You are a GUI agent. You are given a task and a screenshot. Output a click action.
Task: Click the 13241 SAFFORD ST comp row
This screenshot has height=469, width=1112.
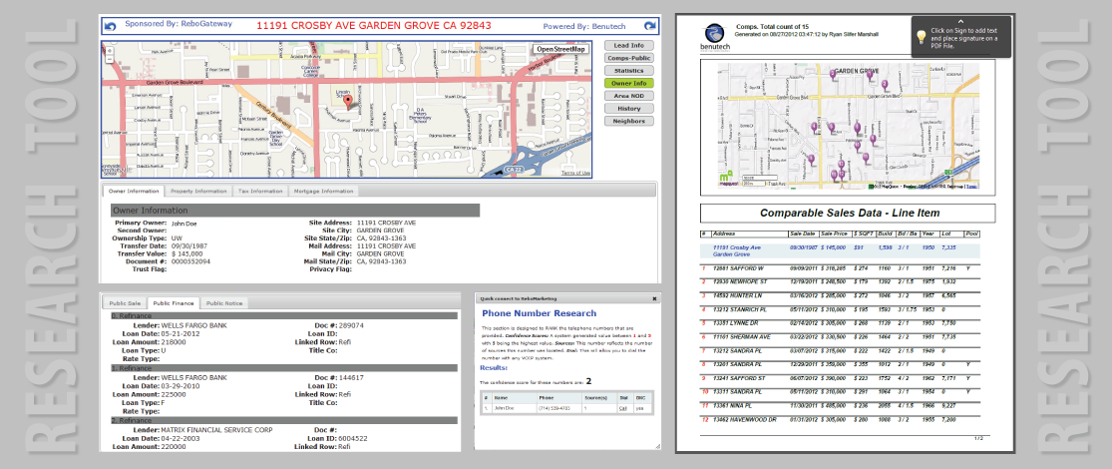[x=842, y=378]
